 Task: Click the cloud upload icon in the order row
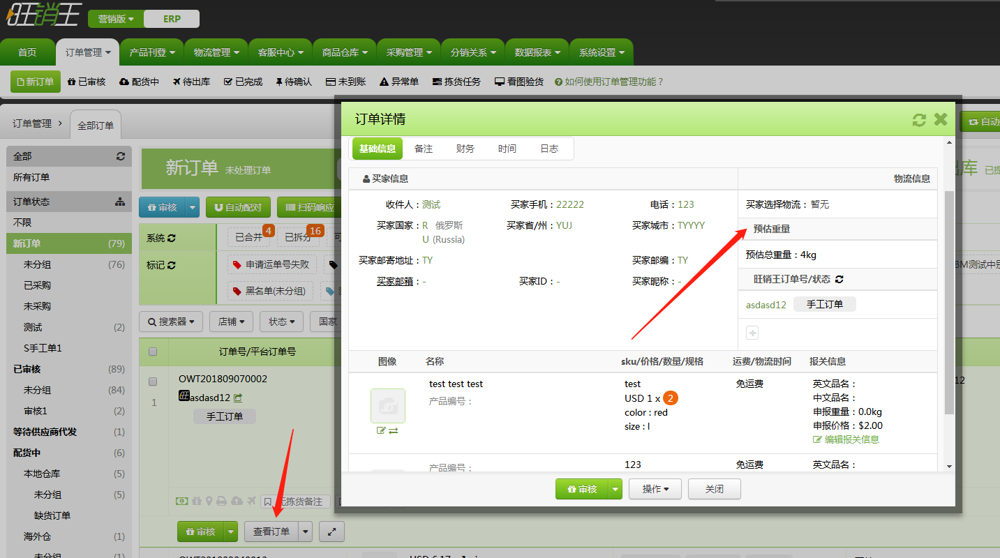(236, 501)
